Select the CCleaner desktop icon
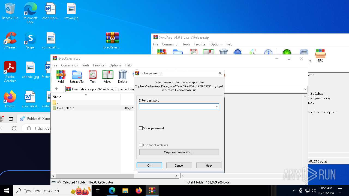 pyautogui.click(x=10, y=41)
